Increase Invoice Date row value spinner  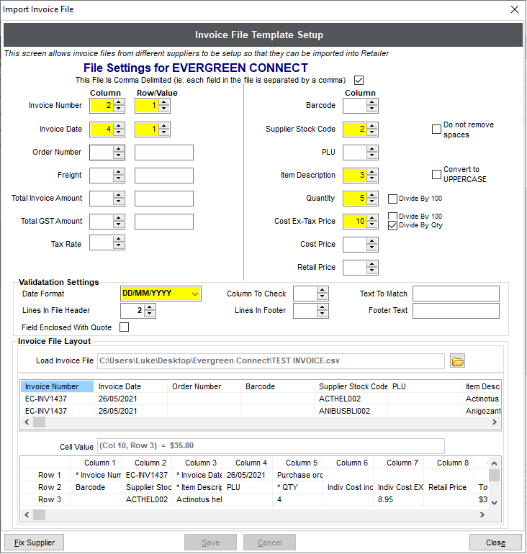coord(163,126)
